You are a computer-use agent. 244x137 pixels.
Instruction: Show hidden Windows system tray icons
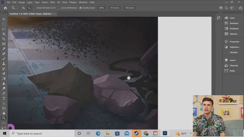[191, 133]
